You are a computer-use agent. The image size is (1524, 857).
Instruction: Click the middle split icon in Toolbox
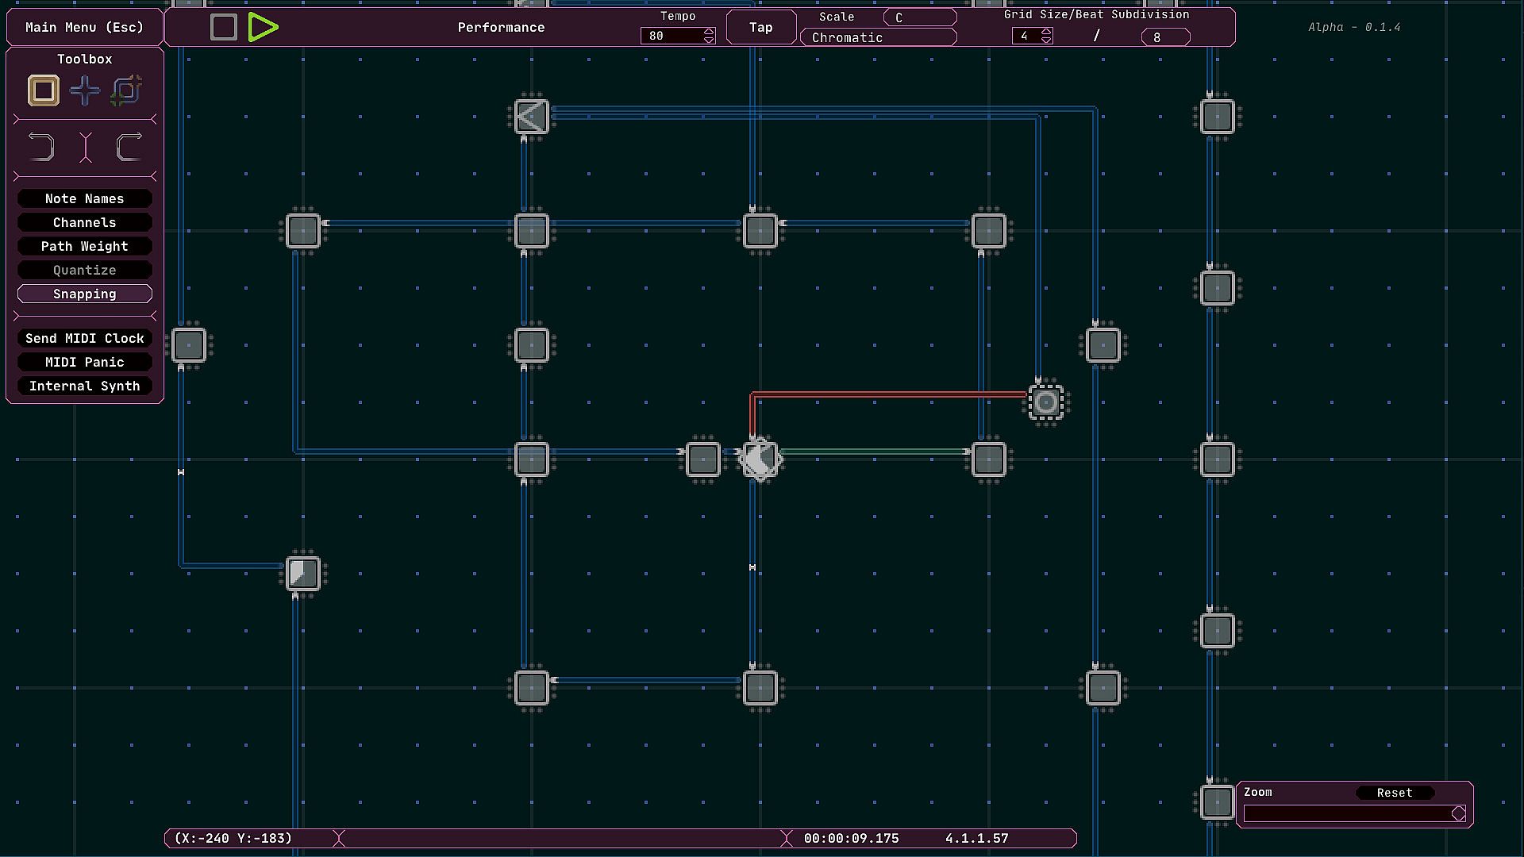coord(85,148)
